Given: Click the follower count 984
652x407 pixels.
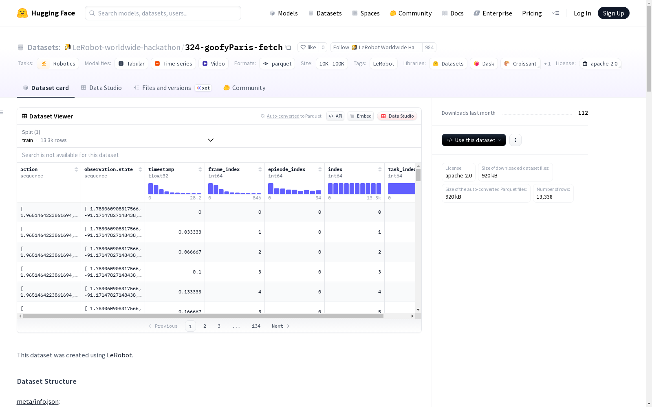Looking at the screenshot, I should click(429, 47).
